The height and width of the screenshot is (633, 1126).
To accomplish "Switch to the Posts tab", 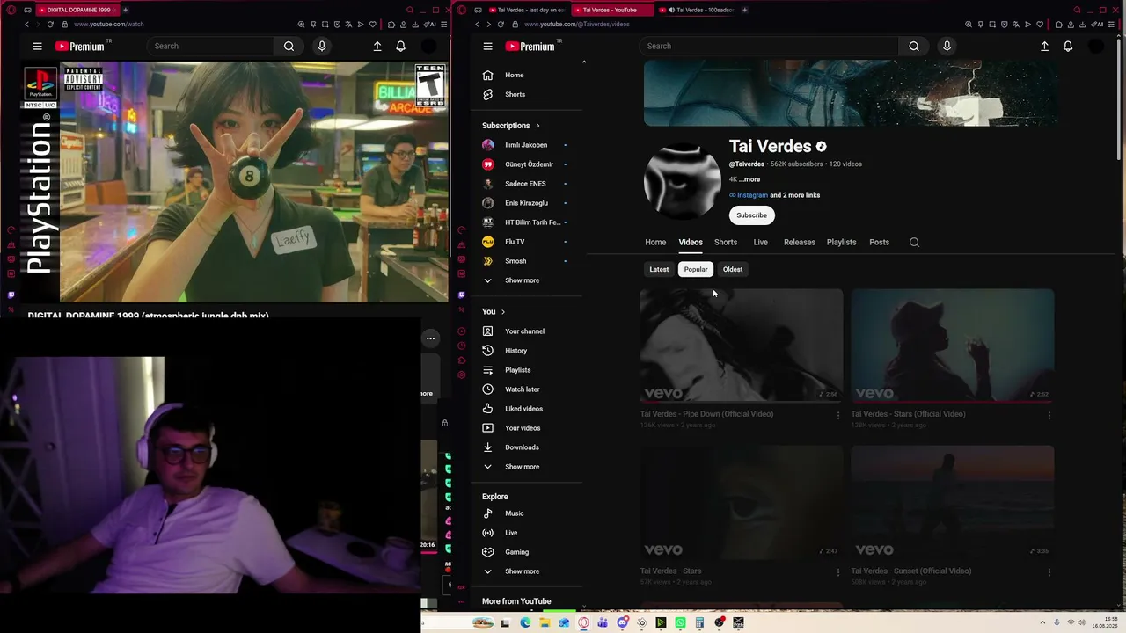I will point(879,243).
